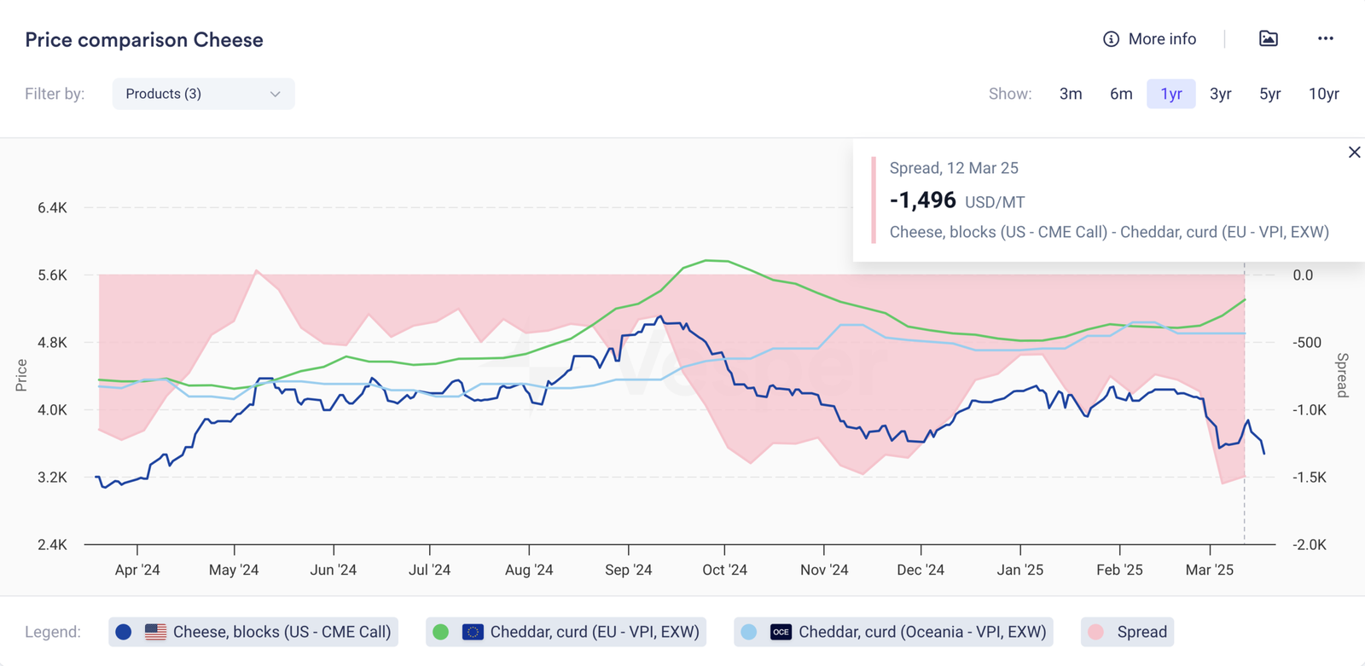Open the three-dot more options menu

(1325, 38)
